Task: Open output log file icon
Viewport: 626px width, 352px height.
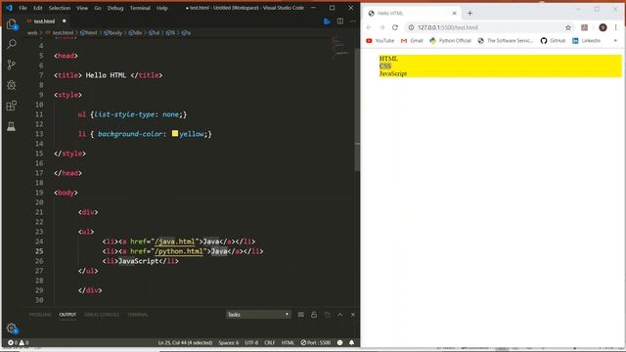Action: pyautogui.click(x=328, y=315)
